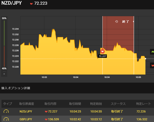Click the 取引原資産 column header
This screenshot has height=122, width=154.
click(x=27, y=104)
